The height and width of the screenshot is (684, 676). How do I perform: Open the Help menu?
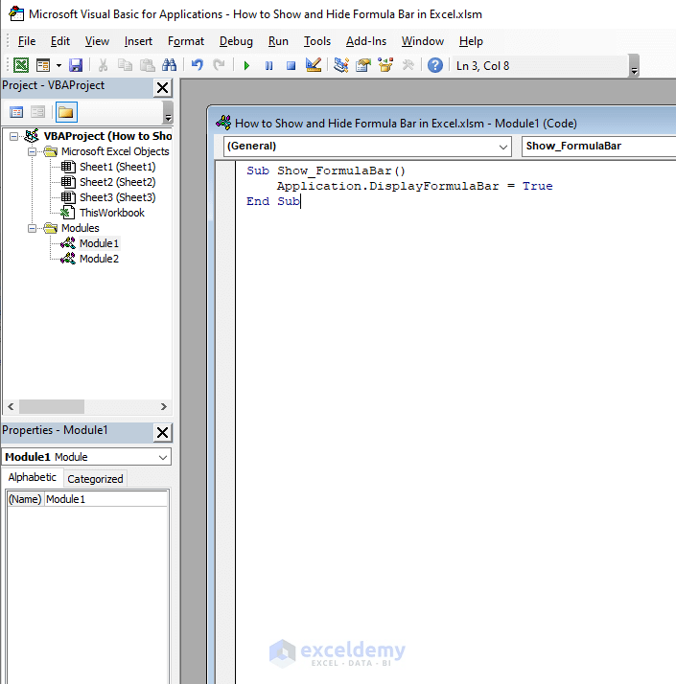(x=471, y=41)
